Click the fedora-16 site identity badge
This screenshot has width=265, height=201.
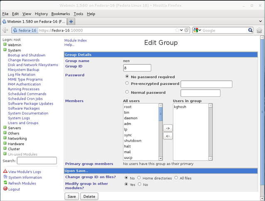(x=25, y=30)
